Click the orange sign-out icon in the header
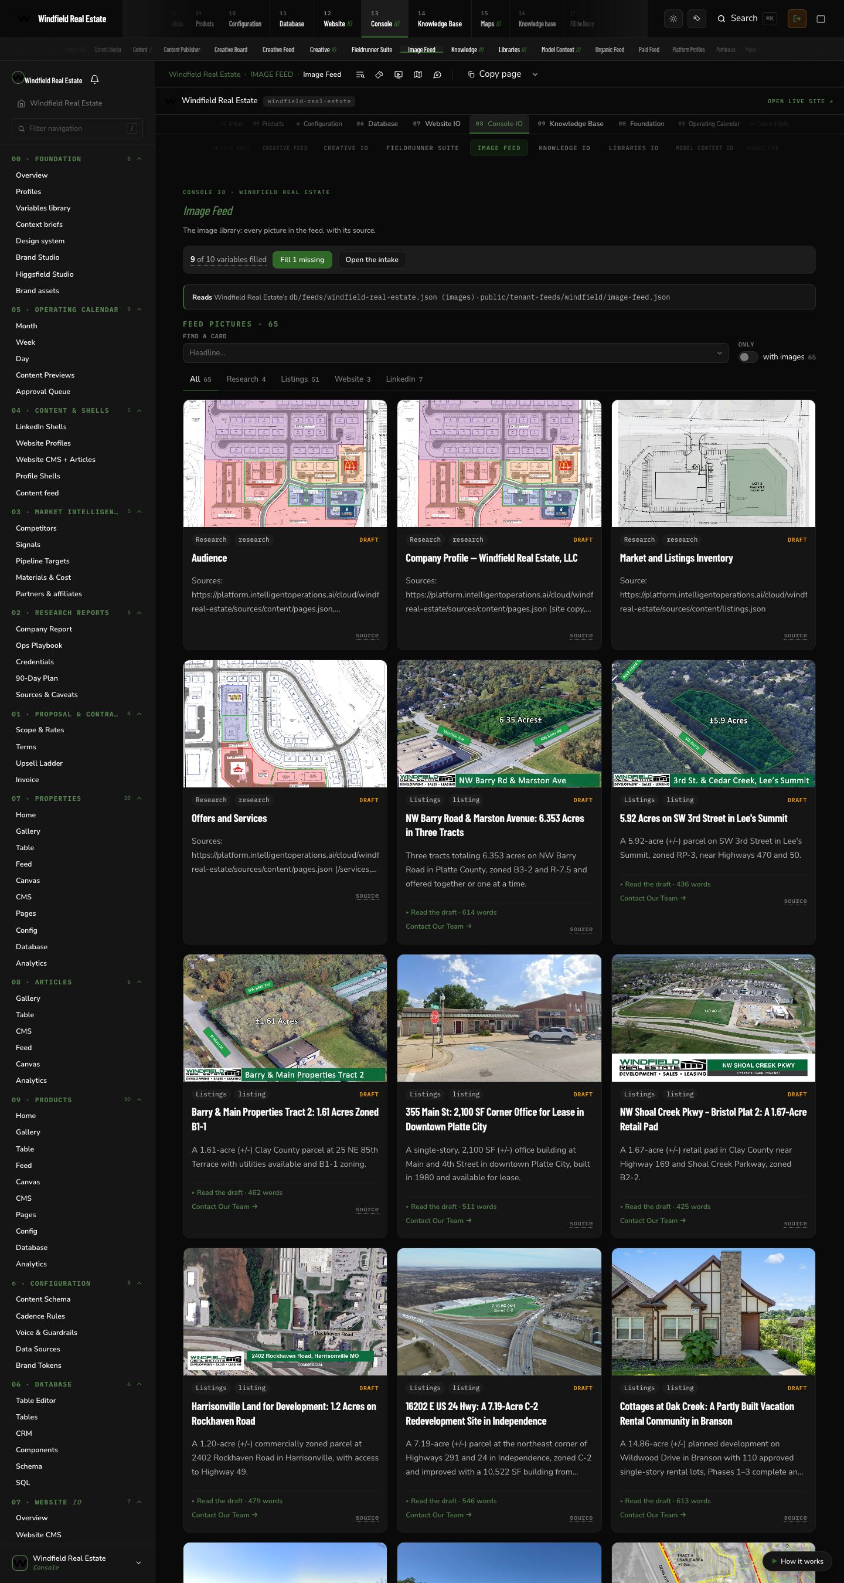Screen dimensions: 844x1583 [797, 19]
